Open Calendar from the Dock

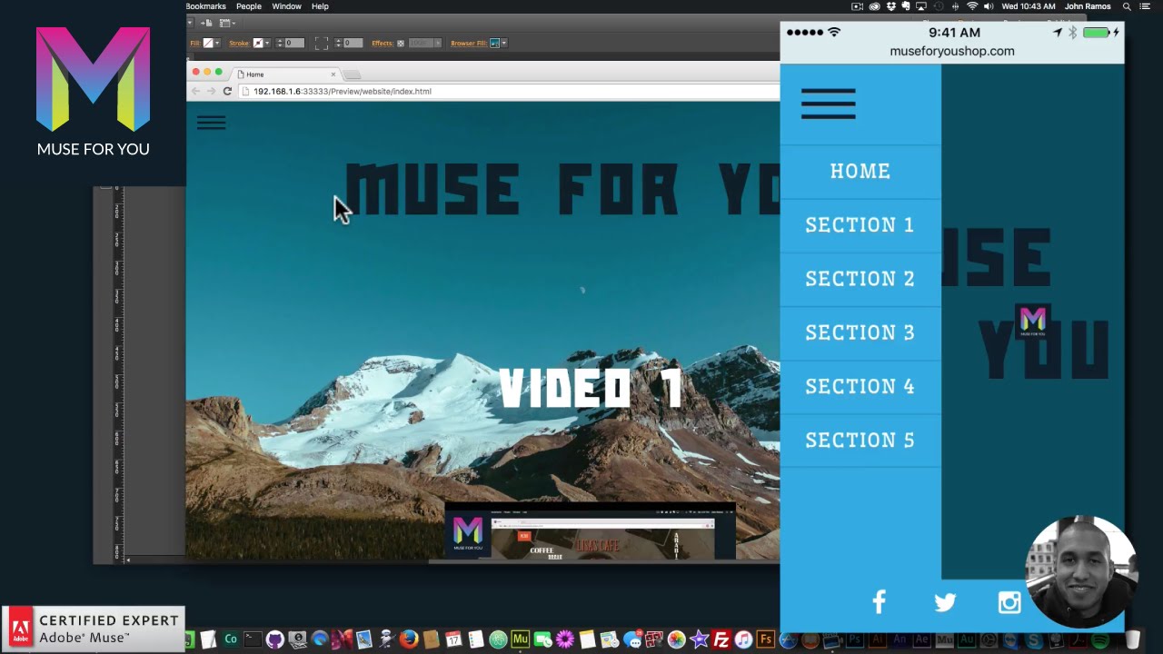coord(453,639)
